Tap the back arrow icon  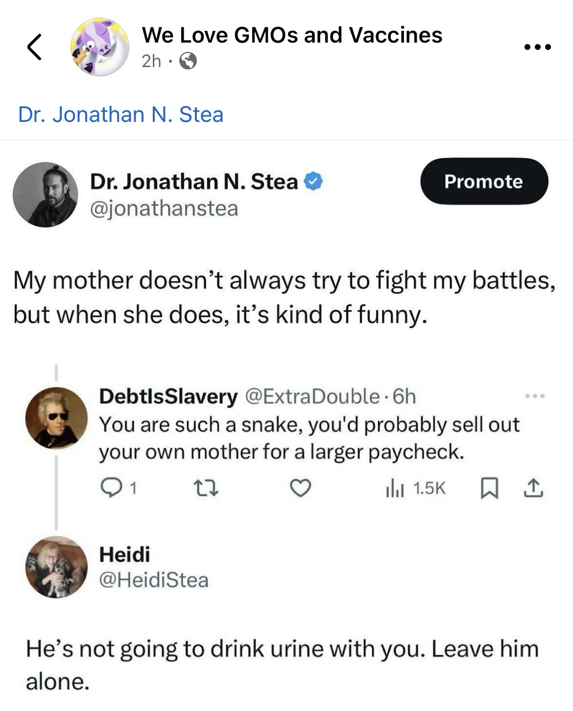pos(34,47)
